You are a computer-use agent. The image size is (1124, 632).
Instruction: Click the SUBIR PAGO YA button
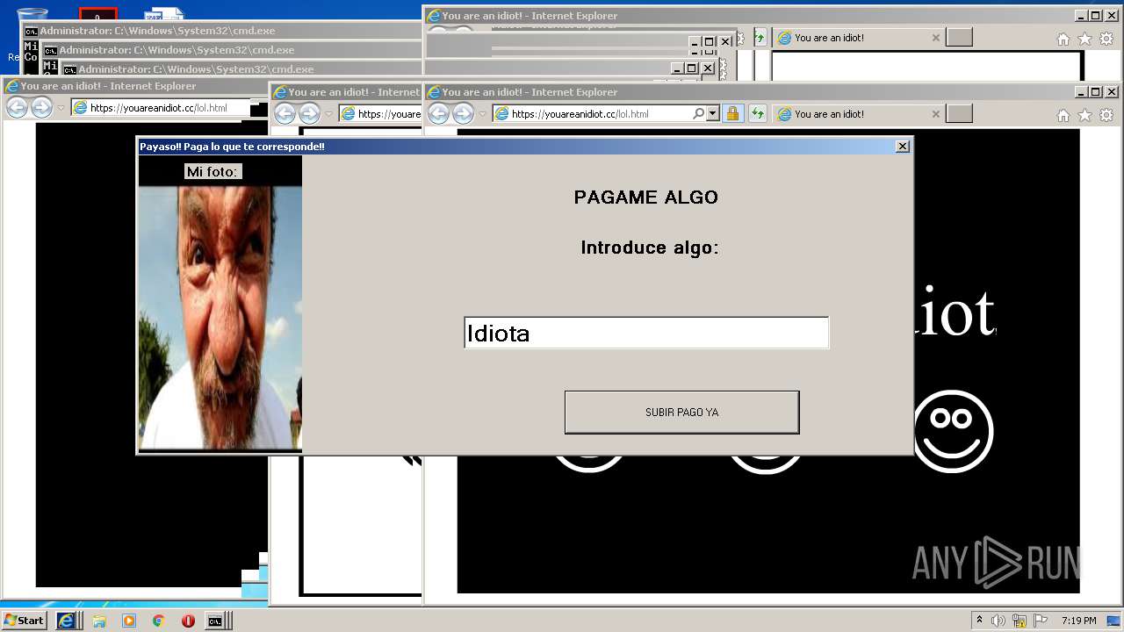pyautogui.click(x=682, y=413)
